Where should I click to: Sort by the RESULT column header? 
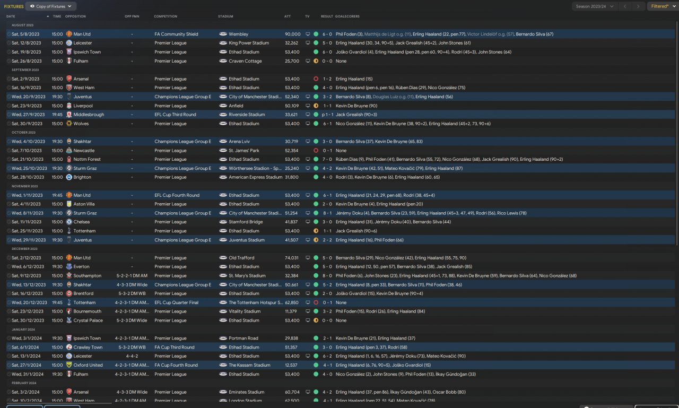click(327, 16)
